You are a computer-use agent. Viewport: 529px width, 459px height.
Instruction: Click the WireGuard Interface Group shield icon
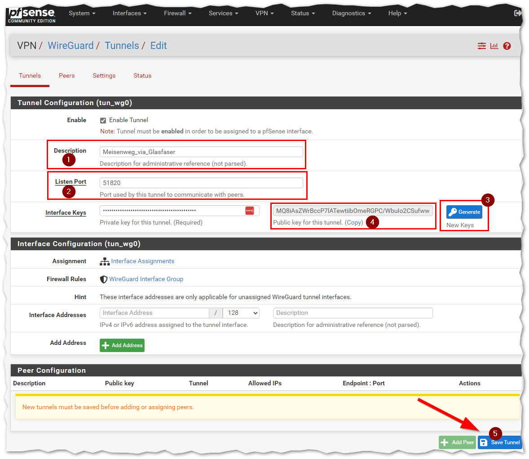[104, 279]
